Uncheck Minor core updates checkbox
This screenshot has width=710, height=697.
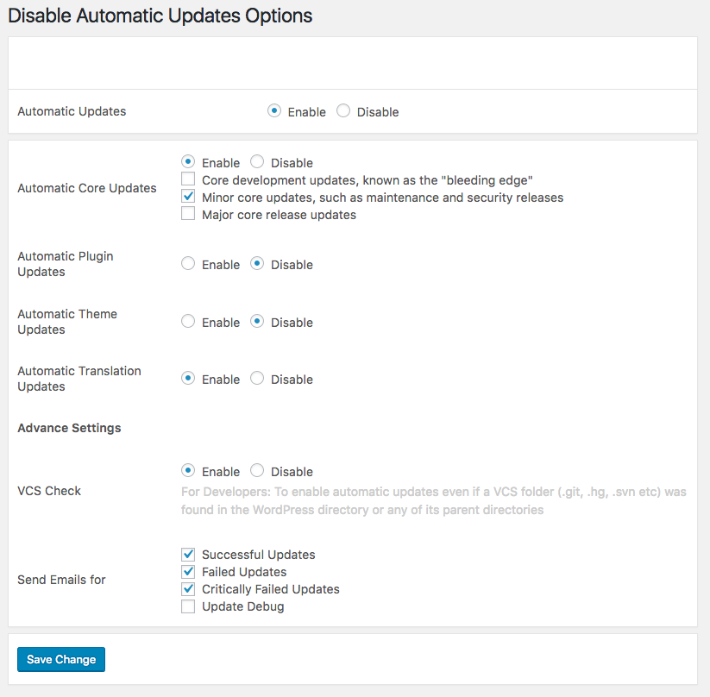[x=188, y=197]
